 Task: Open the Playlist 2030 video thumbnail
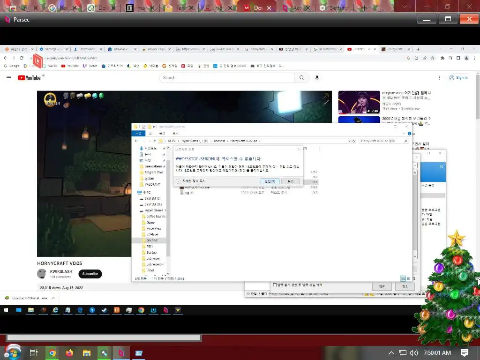(359, 102)
